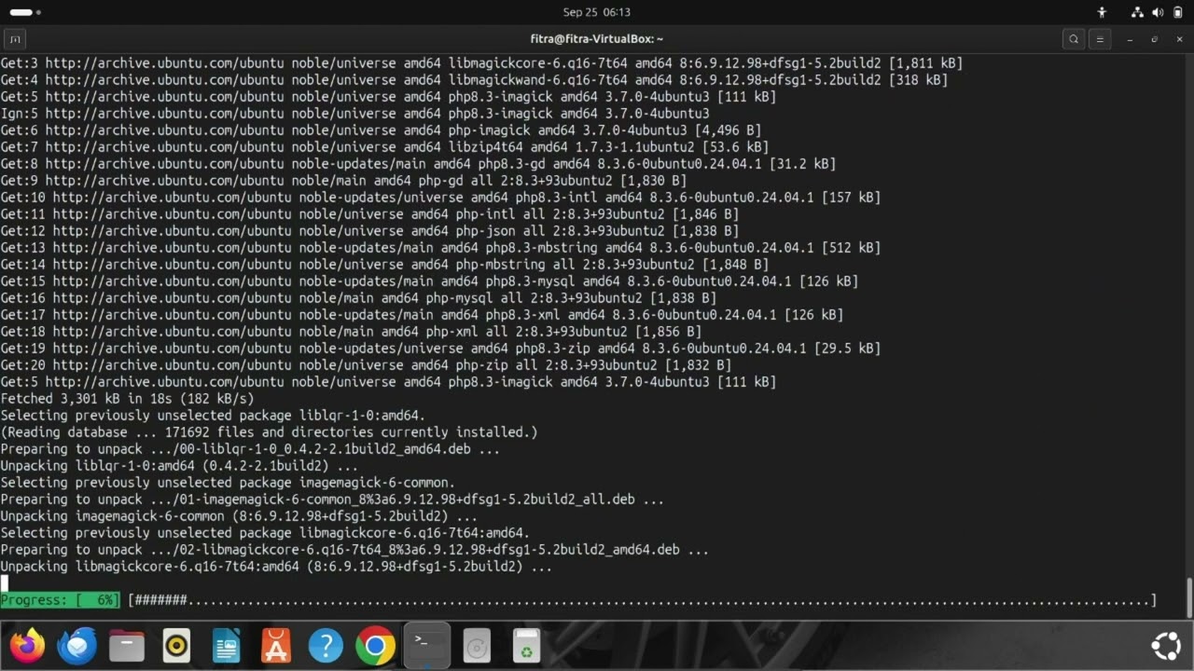The image size is (1194, 671).
Task: Minimize the terminal window
Action: click(x=1130, y=39)
